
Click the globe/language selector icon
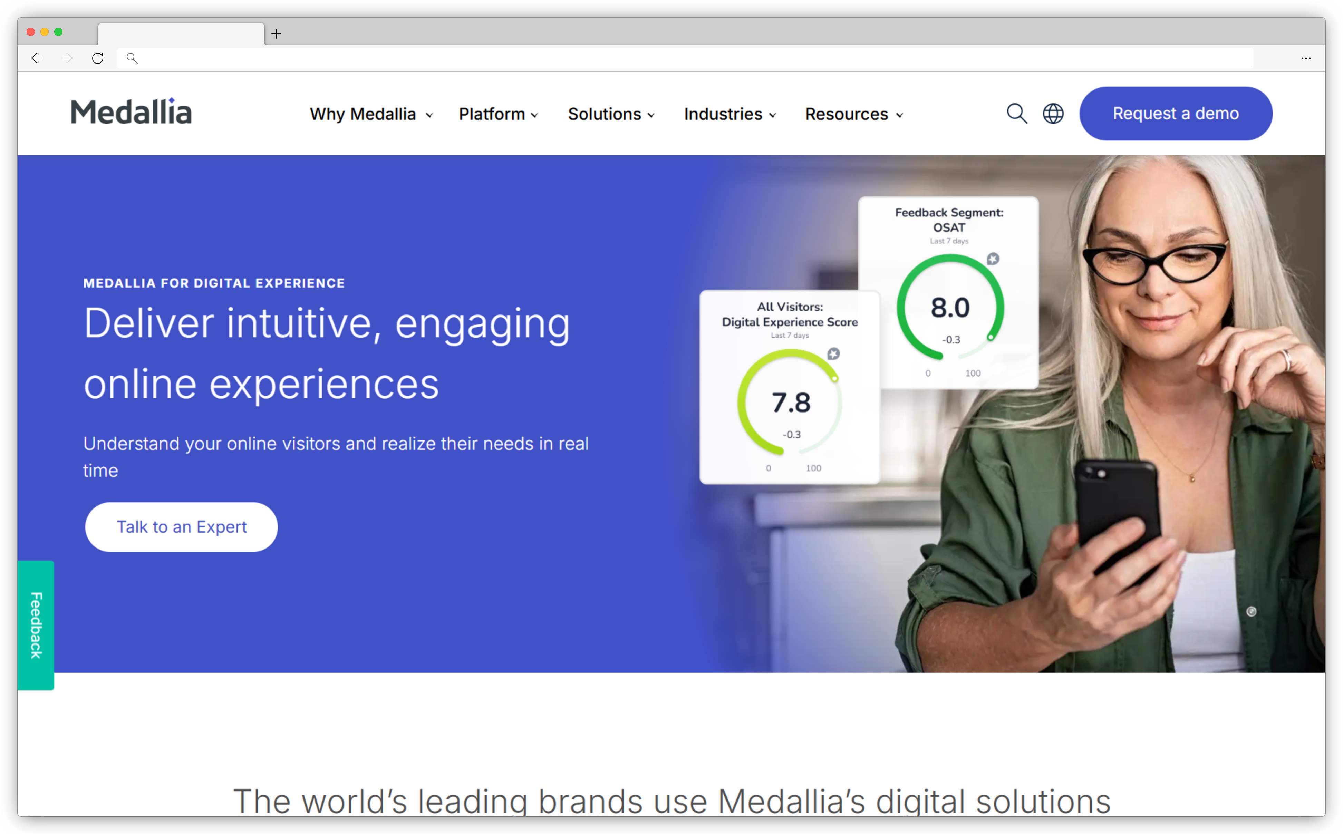click(x=1053, y=113)
